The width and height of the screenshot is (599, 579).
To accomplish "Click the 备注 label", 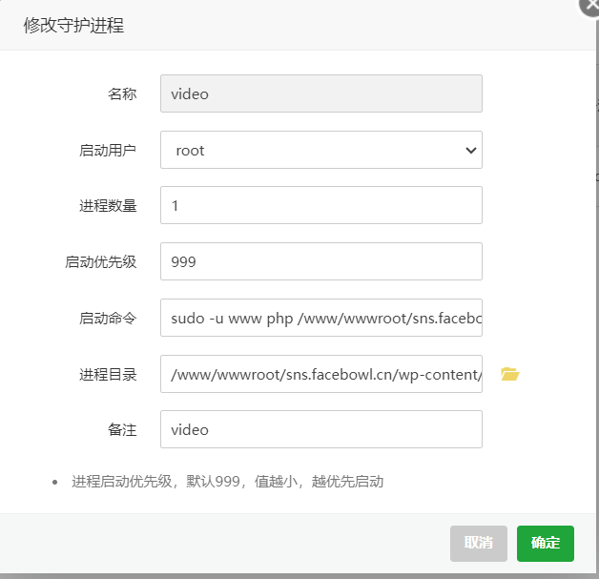I will tap(122, 429).
